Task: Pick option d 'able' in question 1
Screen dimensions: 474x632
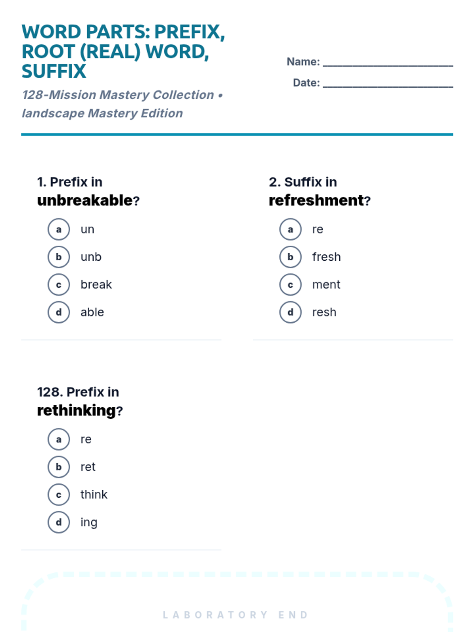Action: pos(59,312)
